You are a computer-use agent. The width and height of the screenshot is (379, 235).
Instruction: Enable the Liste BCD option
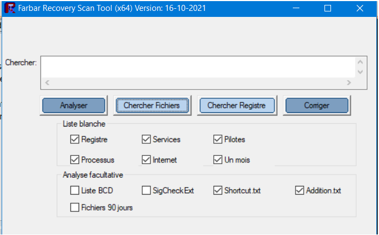75,190
